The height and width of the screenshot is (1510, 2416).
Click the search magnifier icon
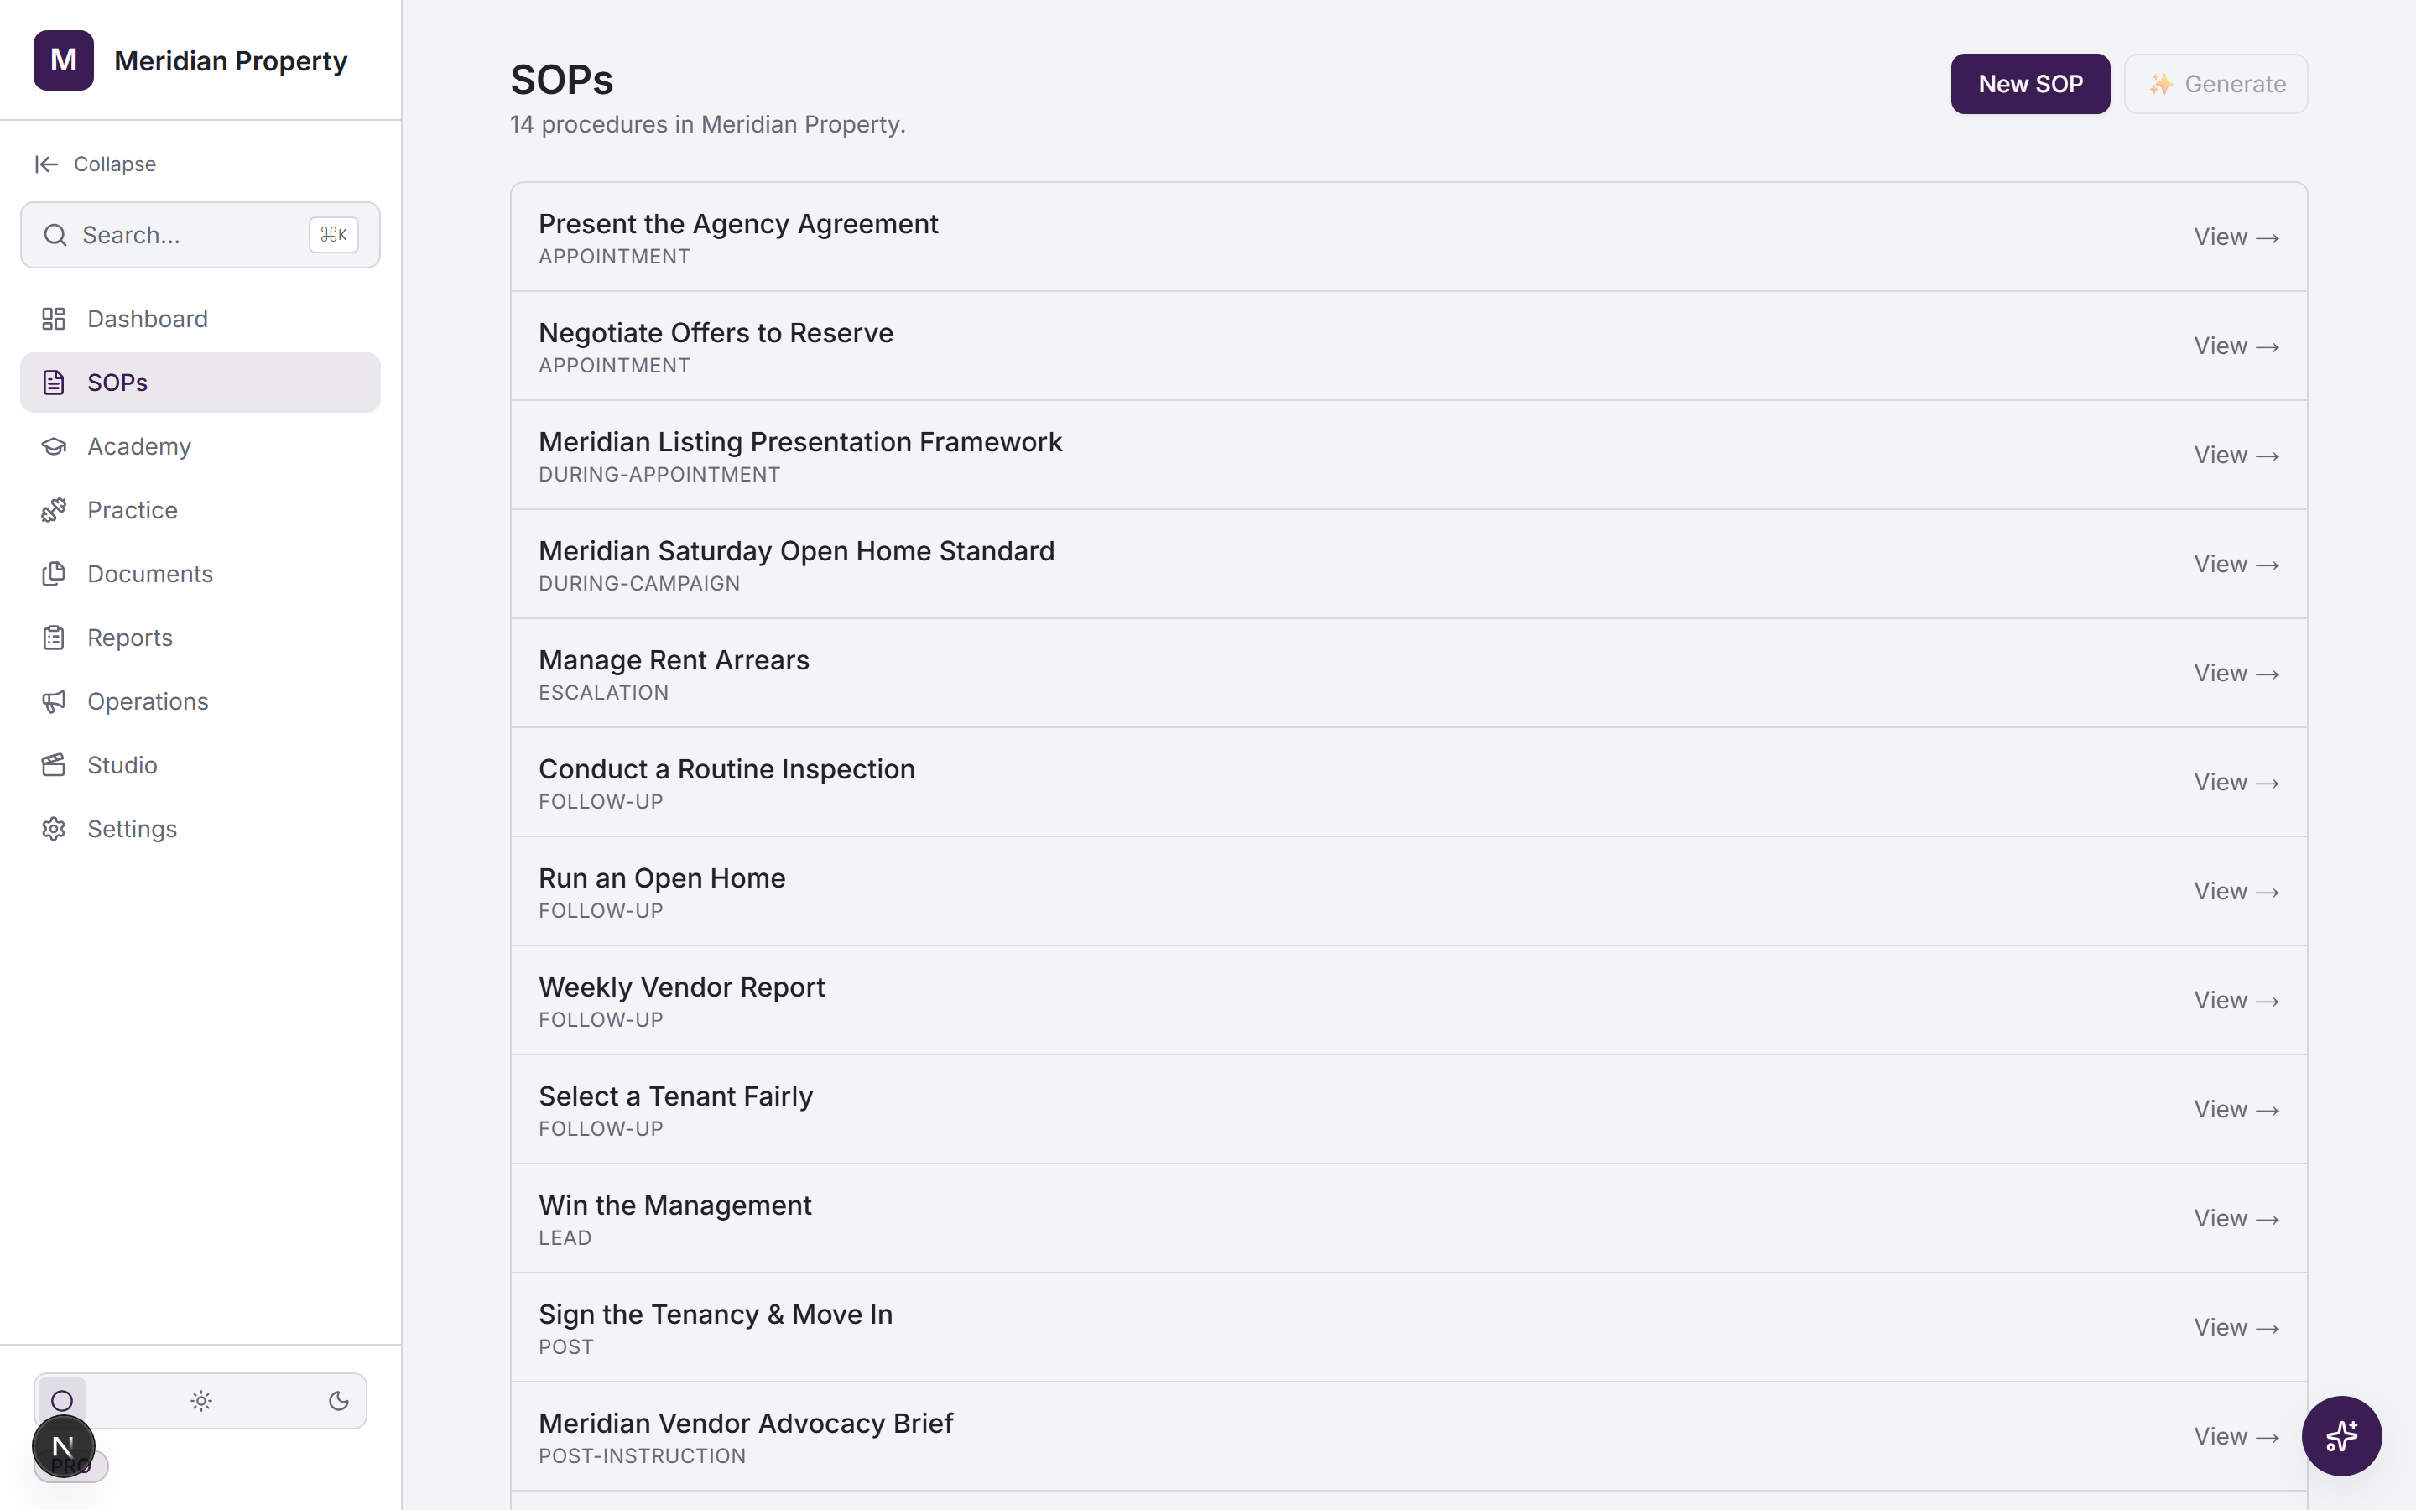56,235
